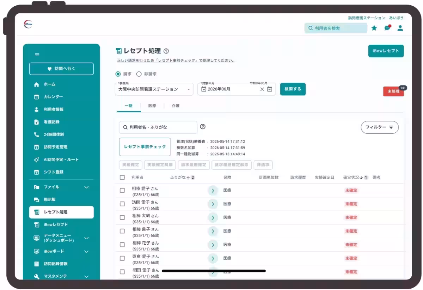Open the レセプト事前チェック instruction link
This screenshot has height=290, width=423.
click(x=176, y=61)
